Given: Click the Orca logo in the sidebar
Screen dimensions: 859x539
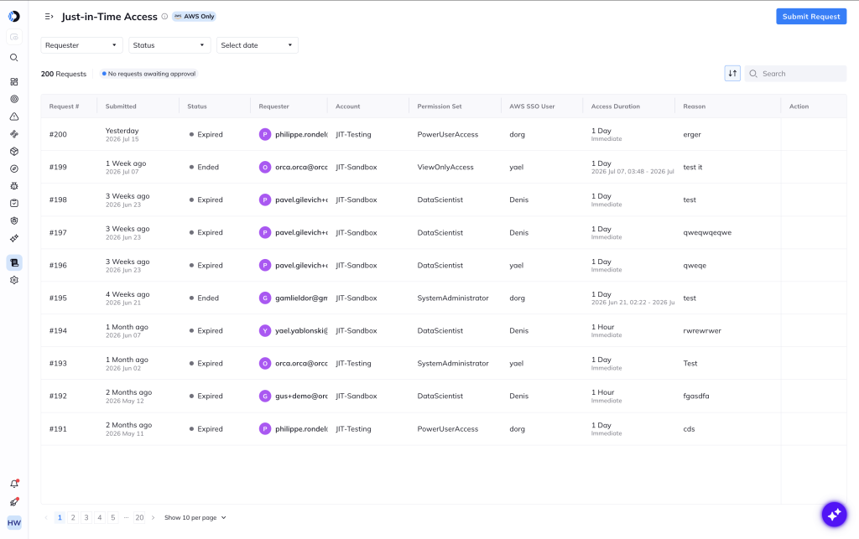Looking at the screenshot, I should click(x=14, y=17).
